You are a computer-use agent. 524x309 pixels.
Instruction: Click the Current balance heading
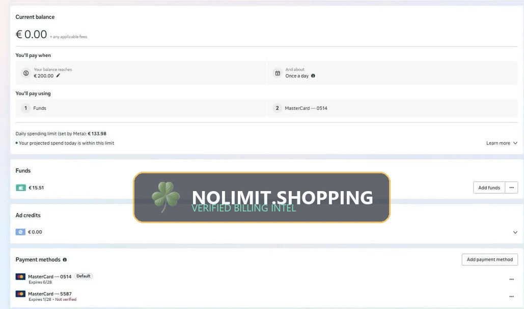click(x=35, y=17)
